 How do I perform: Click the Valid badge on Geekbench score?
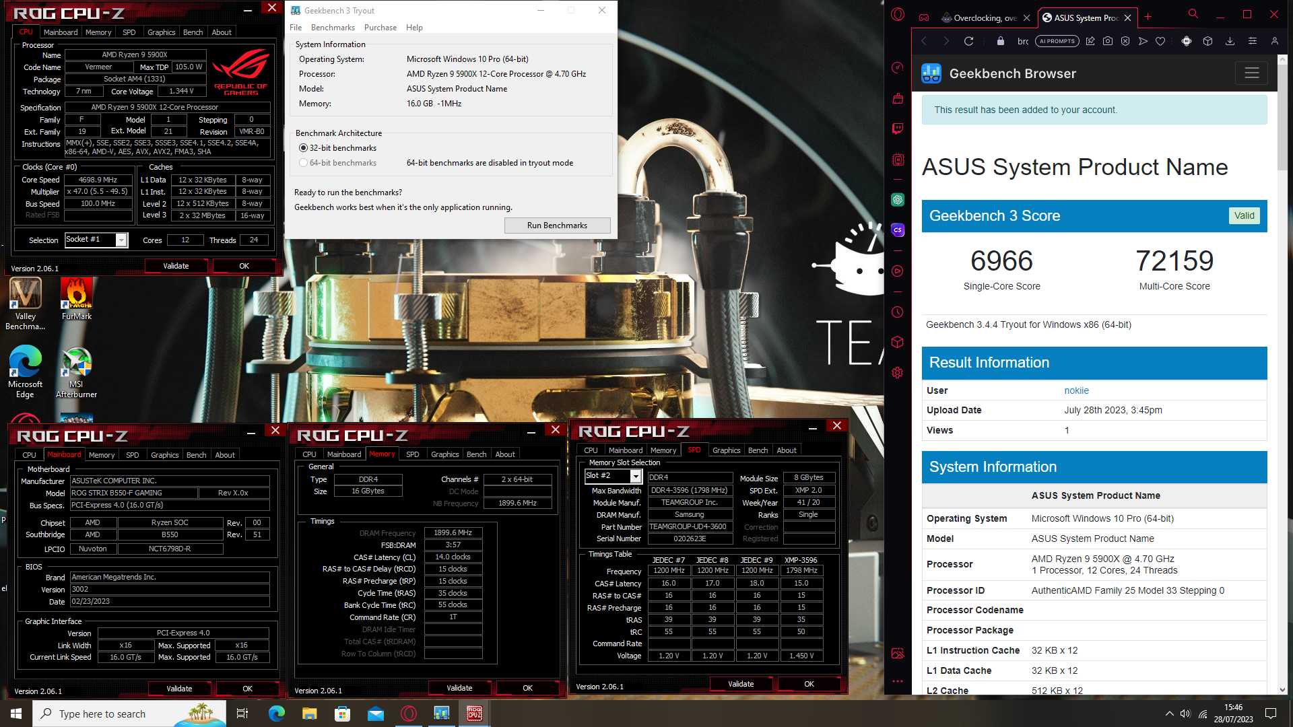(x=1244, y=215)
